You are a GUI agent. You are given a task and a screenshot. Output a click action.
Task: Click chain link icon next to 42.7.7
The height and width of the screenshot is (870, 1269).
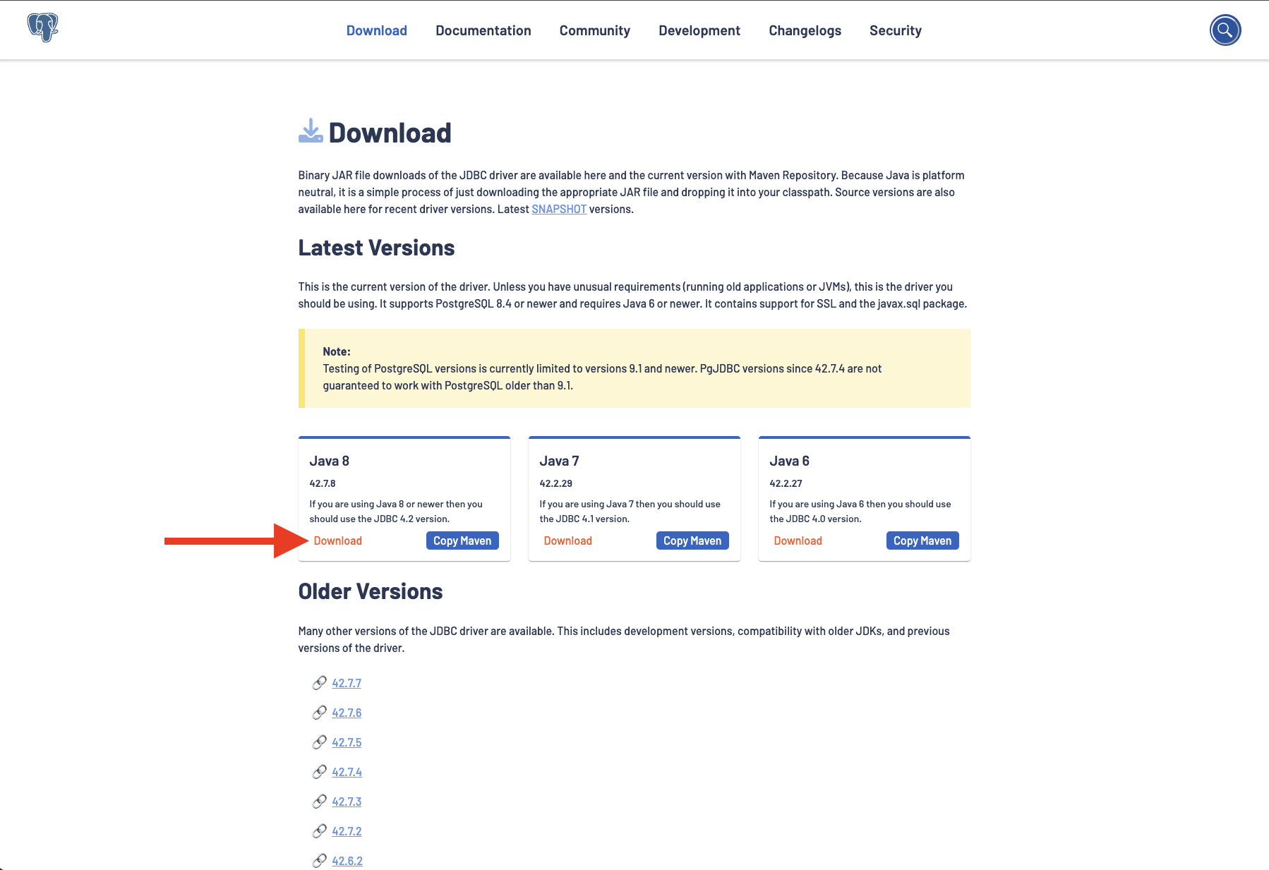[x=320, y=683]
